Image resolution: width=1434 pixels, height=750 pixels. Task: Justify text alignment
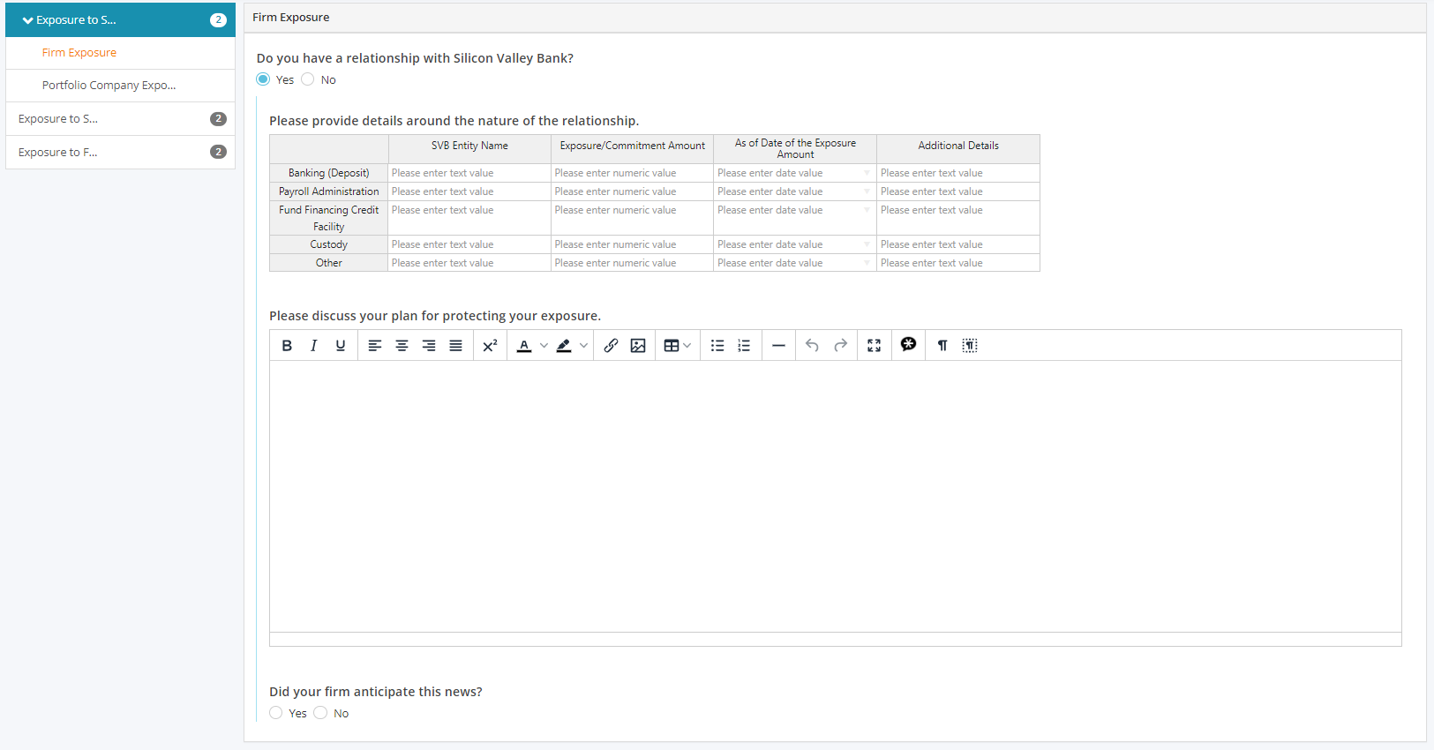(455, 346)
